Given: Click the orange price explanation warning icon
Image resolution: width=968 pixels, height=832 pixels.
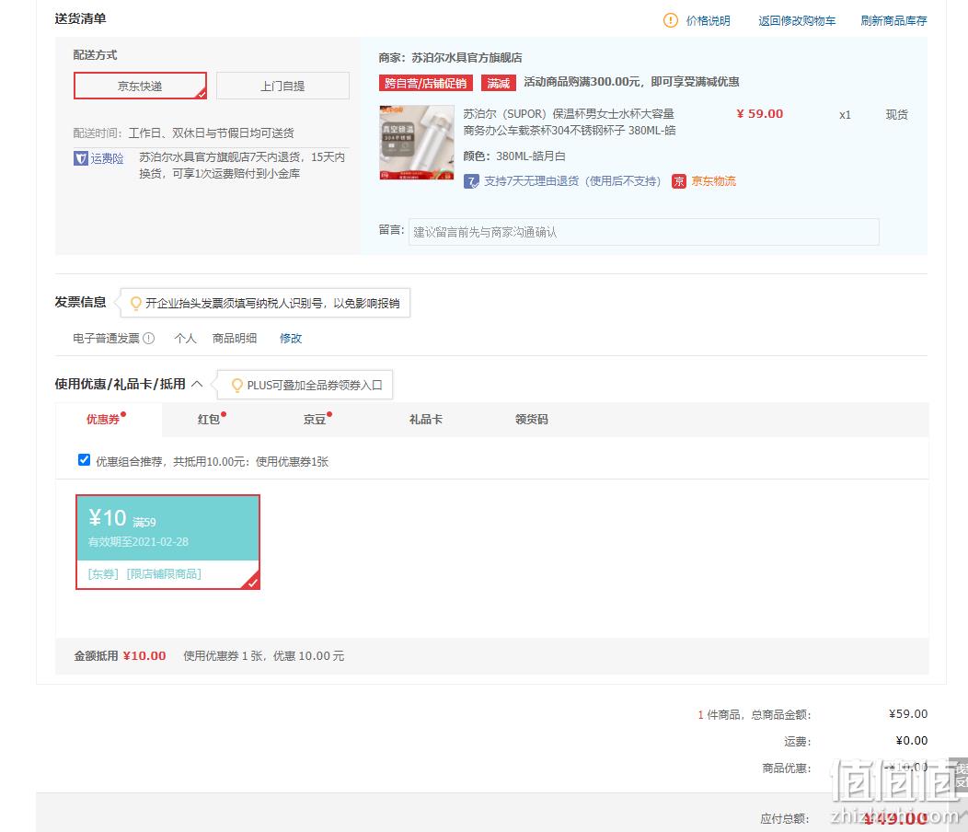Looking at the screenshot, I should [x=670, y=20].
